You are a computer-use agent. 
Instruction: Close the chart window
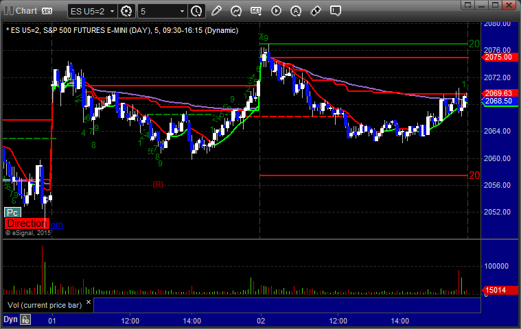pos(509,5)
